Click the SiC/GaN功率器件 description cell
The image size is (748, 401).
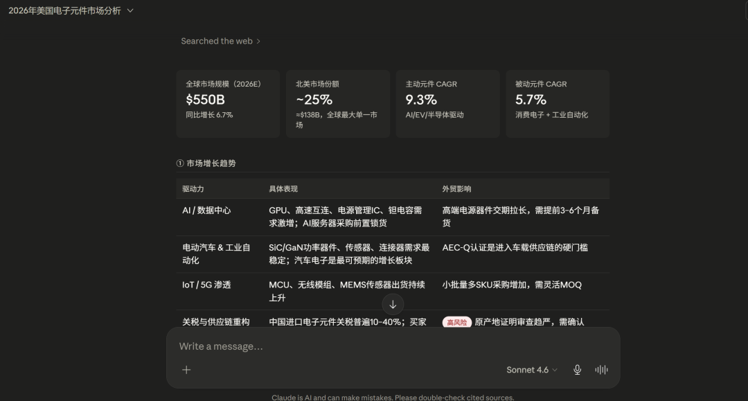click(x=349, y=253)
